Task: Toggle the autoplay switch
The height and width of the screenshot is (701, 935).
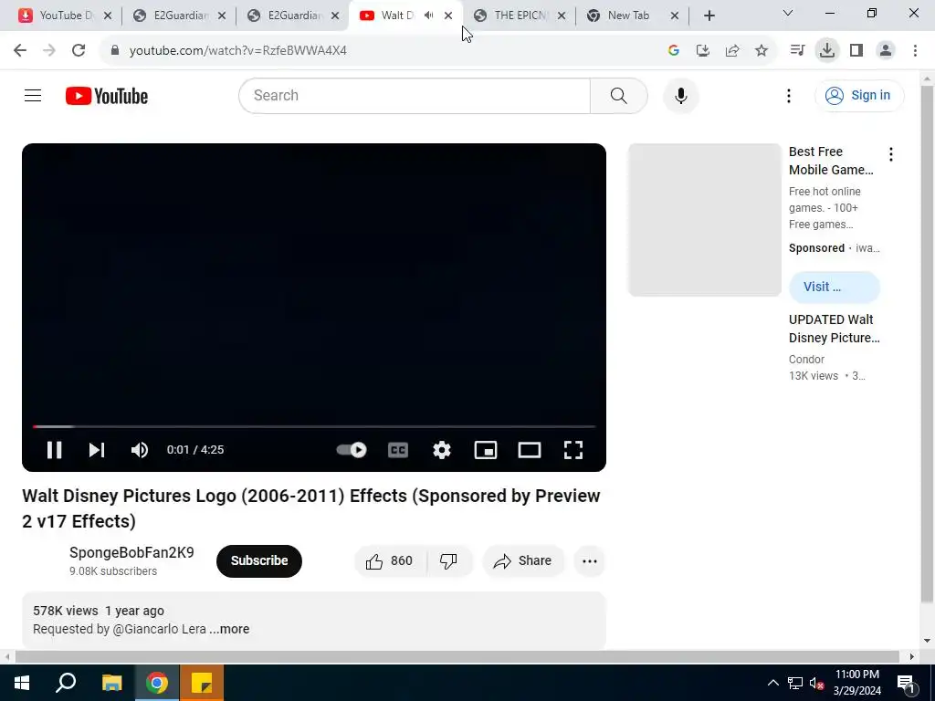Action: pyautogui.click(x=352, y=450)
